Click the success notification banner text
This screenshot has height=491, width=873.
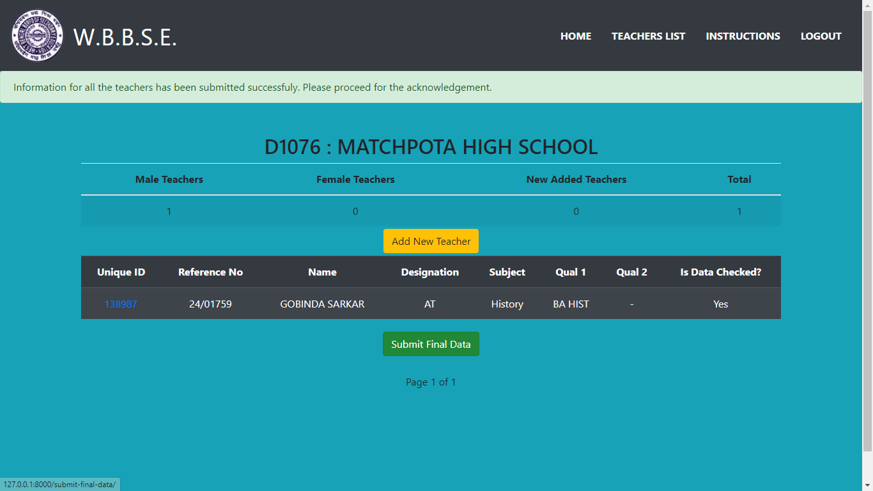pos(252,88)
